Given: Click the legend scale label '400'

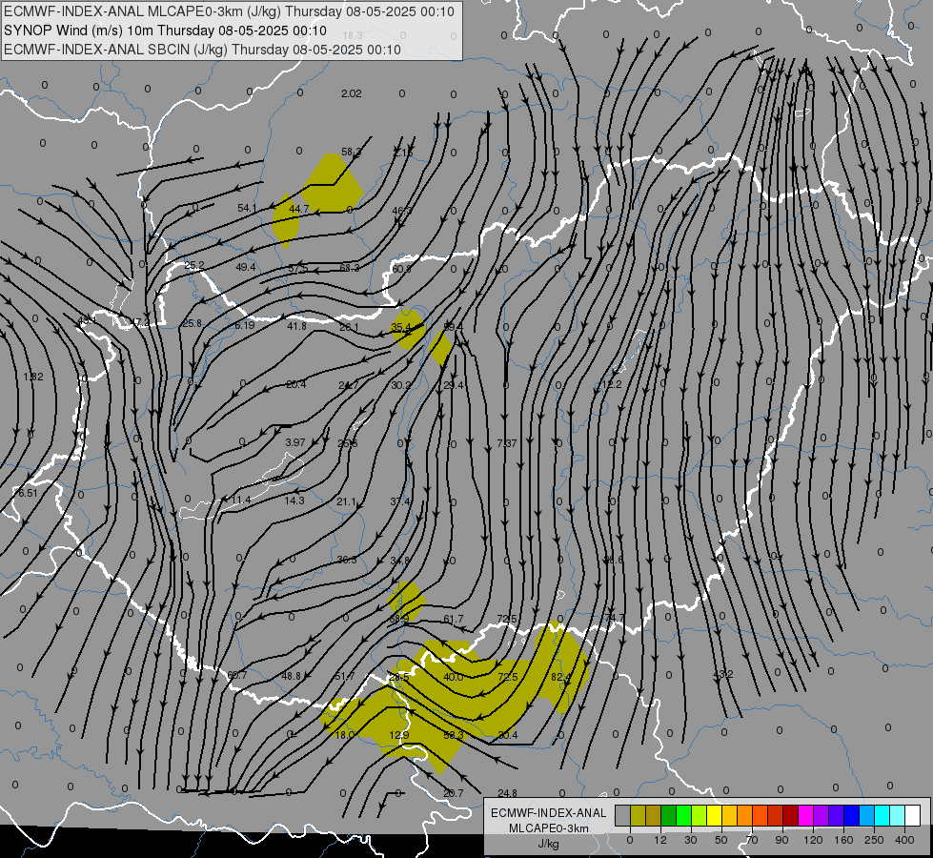Looking at the screenshot, I should 904,840.
